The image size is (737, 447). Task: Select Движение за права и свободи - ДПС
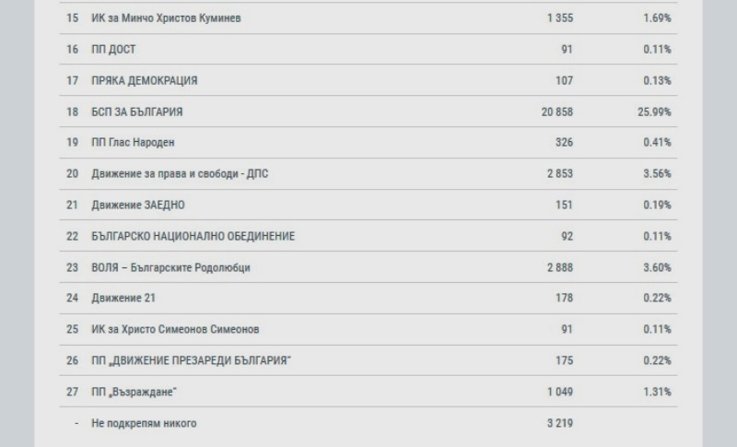pos(368,174)
